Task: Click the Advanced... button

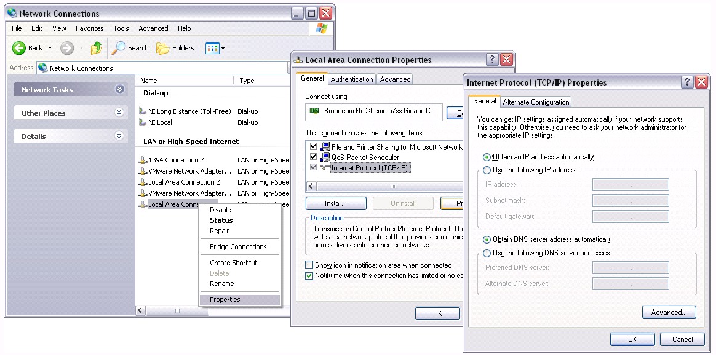Action: pos(669,313)
